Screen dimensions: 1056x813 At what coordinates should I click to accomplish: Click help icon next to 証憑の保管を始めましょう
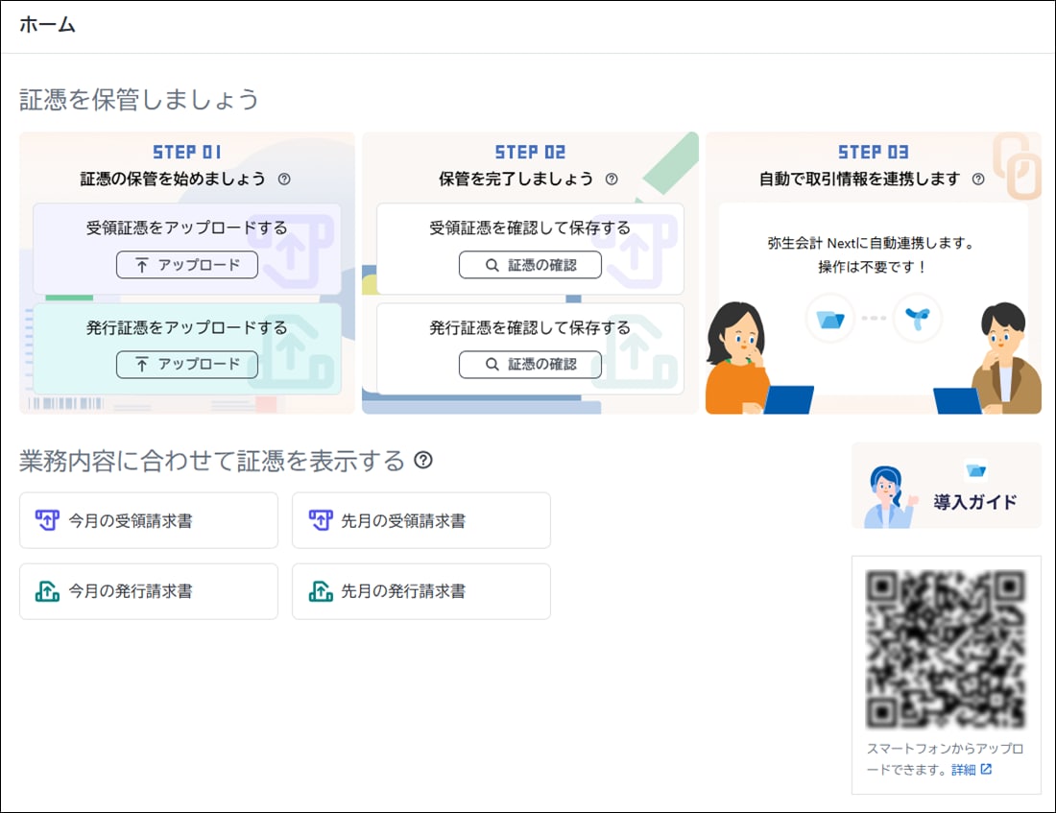284,179
